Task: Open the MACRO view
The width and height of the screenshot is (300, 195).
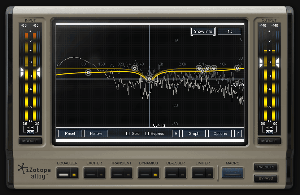Action: coord(232,173)
